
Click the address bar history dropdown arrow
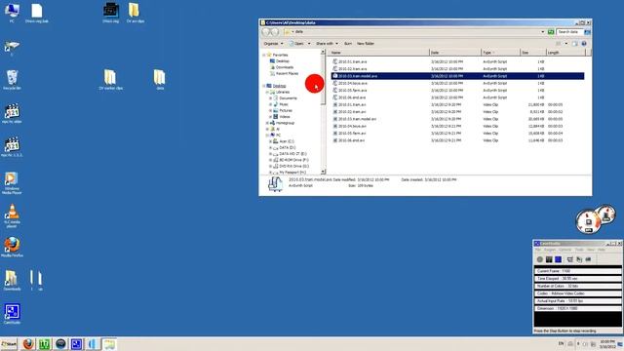point(542,32)
